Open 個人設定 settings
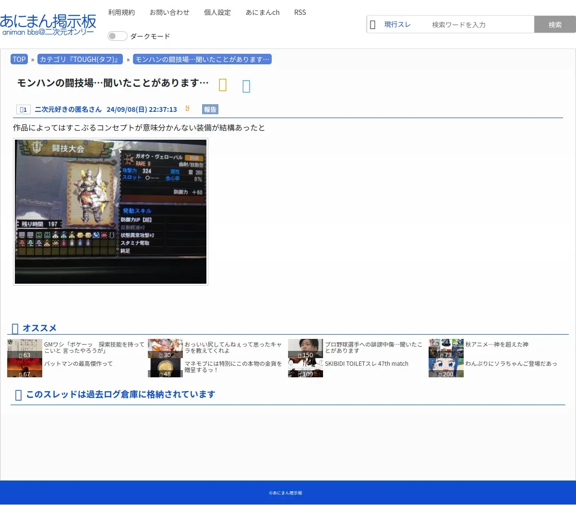 click(217, 12)
